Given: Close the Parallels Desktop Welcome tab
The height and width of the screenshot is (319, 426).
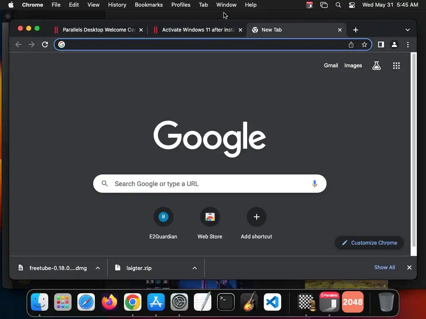Looking at the screenshot, I should click(x=141, y=30).
